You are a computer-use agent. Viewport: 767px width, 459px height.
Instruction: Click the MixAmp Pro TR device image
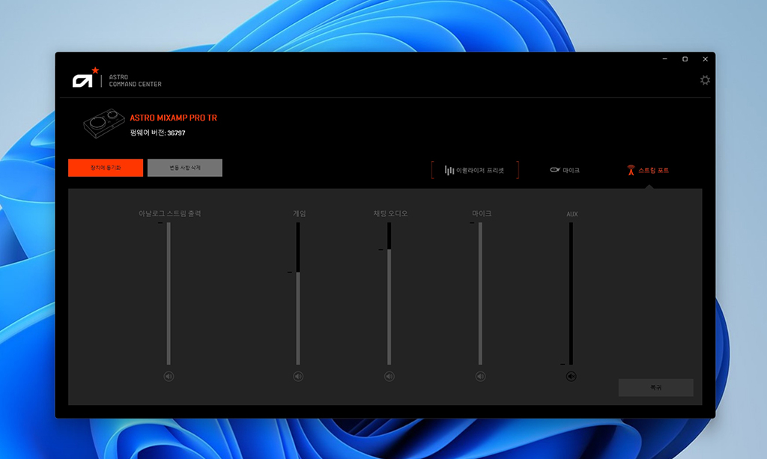coord(103,124)
